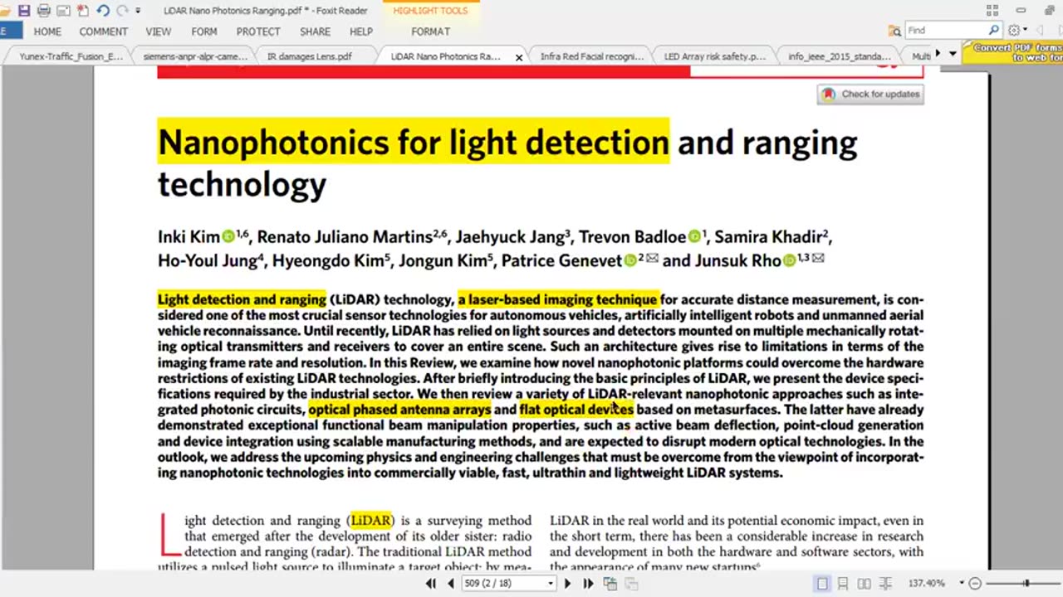
Task: Click highlighted text 'Light detection and ranging'
Action: pyautogui.click(x=242, y=299)
